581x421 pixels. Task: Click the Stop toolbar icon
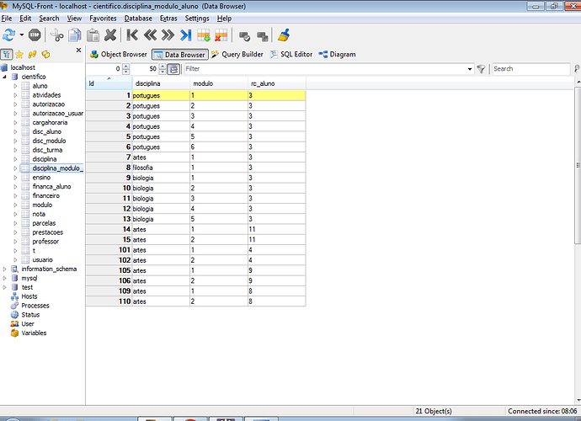point(35,35)
